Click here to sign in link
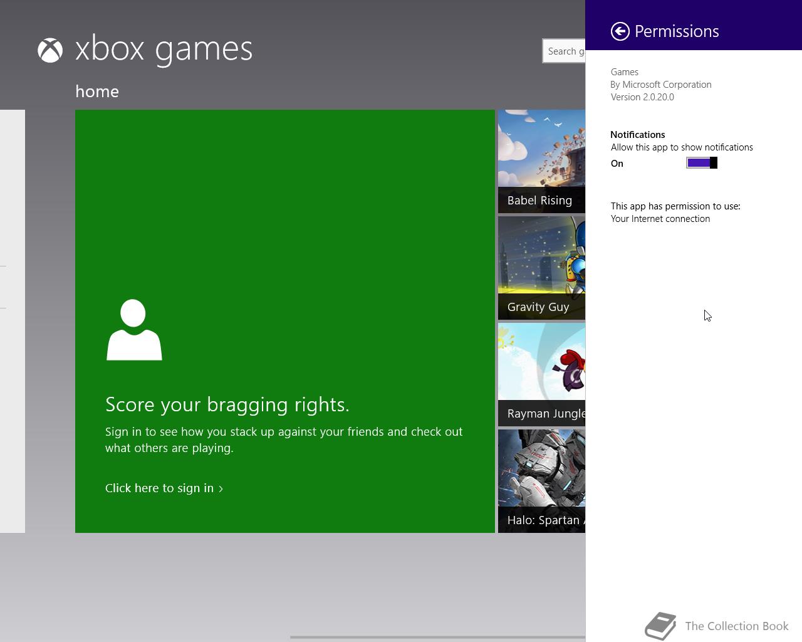The height and width of the screenshot is (642, 802). pos(164,488)
